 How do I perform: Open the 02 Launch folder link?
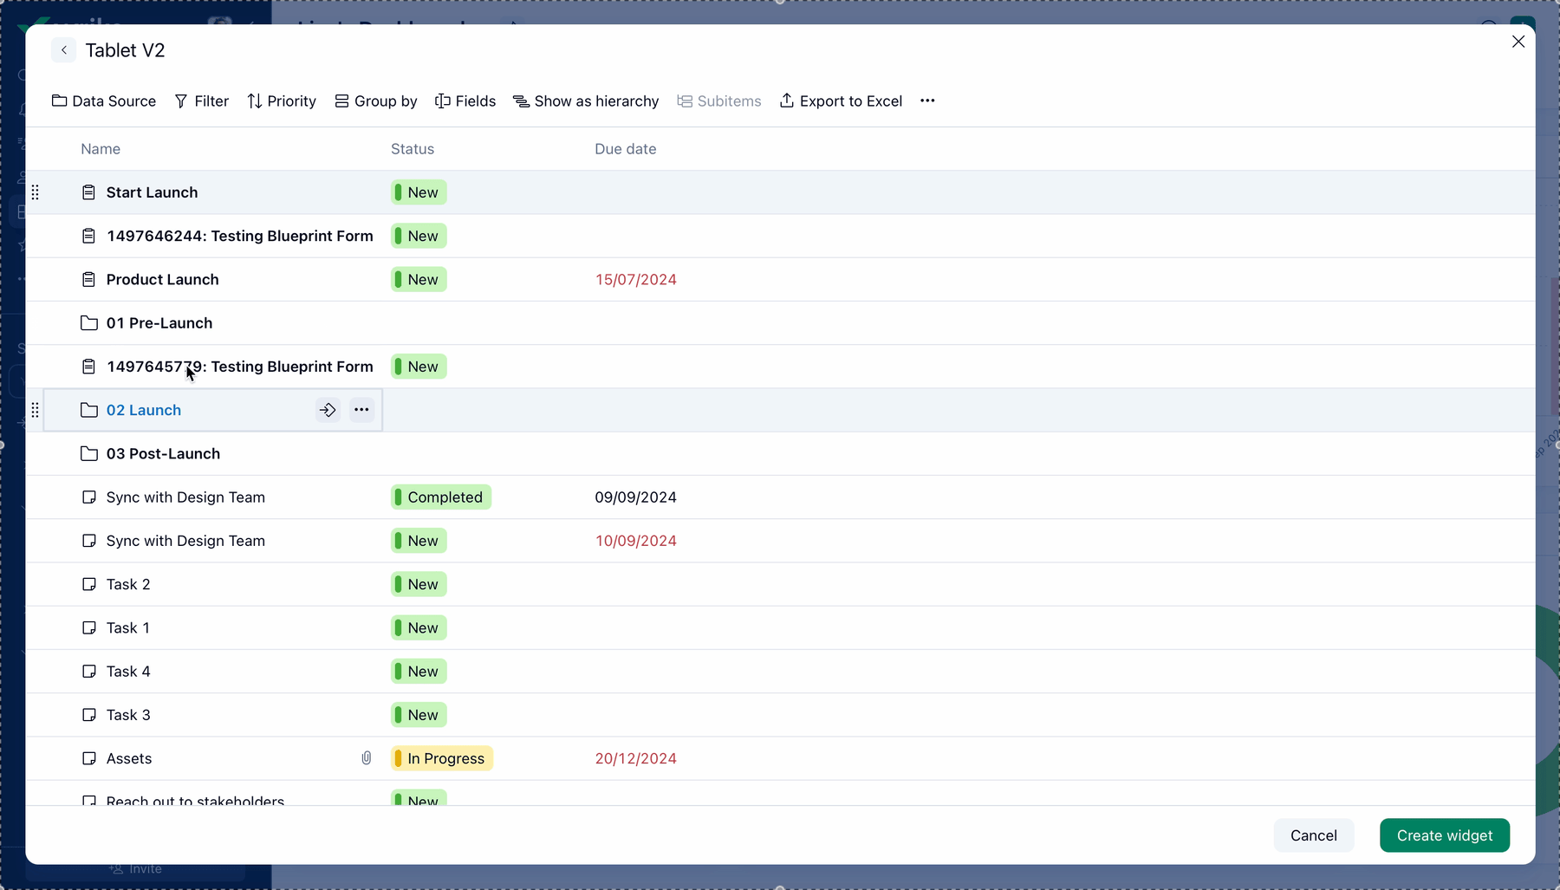pos(144,410)
